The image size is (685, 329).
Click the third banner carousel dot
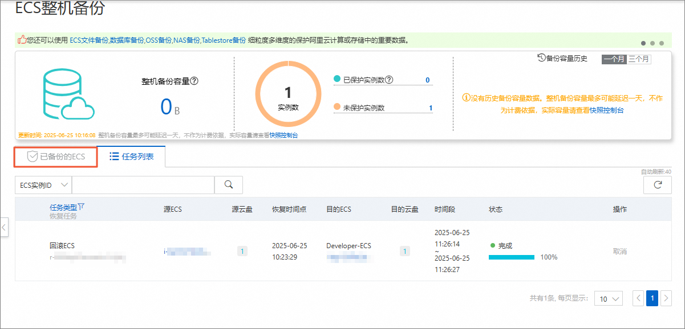coord(662,43)
